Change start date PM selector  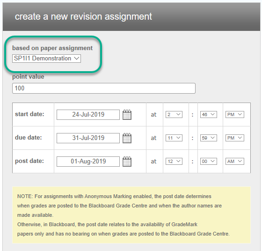235,115
